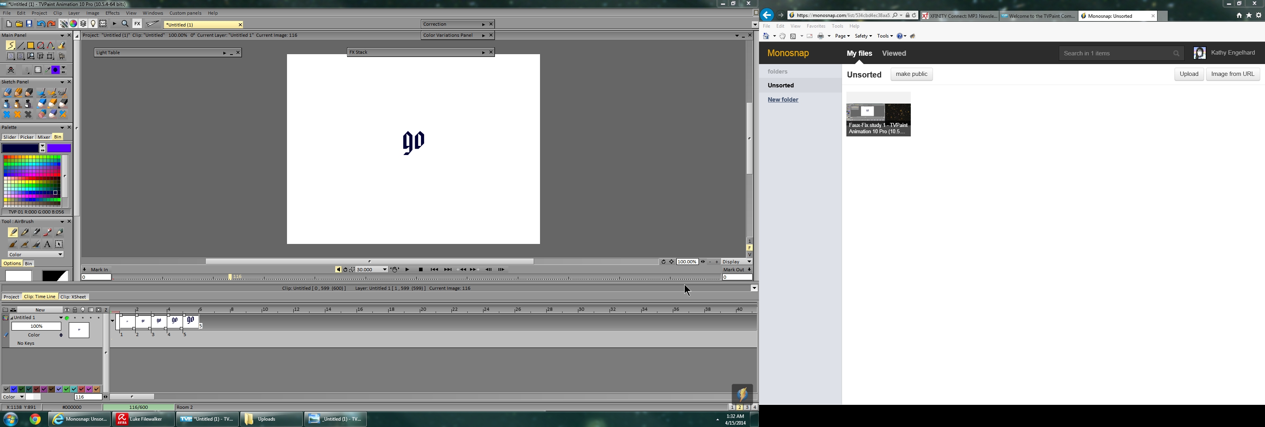The height and width of the screenshot is (427, 1265).
Task: Select the yellow filled rectangle tool
Action: pos(31,45)
